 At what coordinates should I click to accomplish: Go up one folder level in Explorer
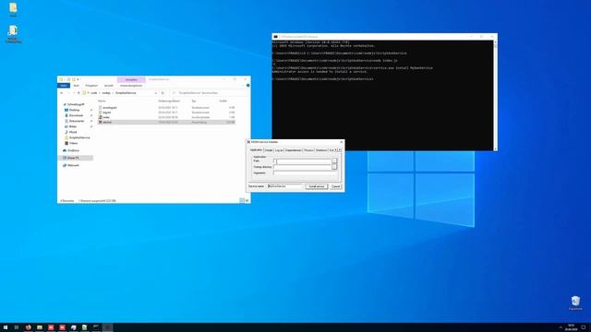click(78, 92)
